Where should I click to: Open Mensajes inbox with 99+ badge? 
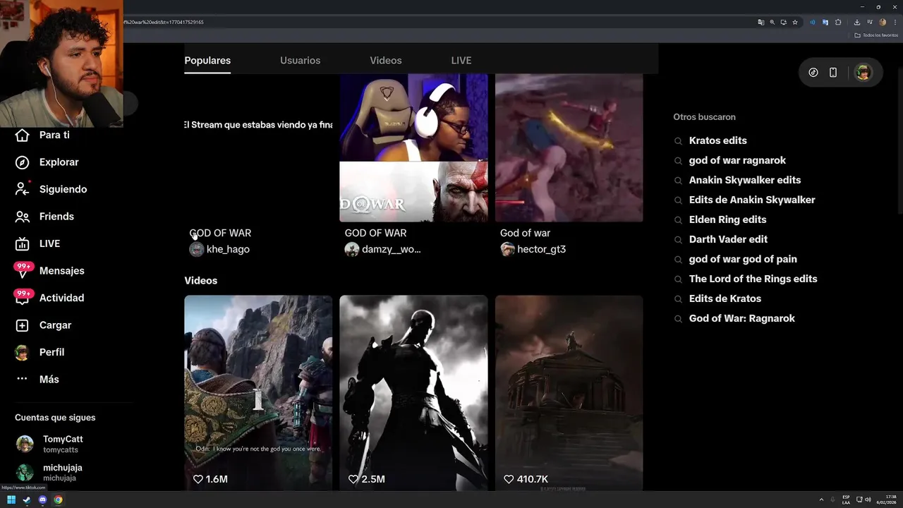pos(49,271)
